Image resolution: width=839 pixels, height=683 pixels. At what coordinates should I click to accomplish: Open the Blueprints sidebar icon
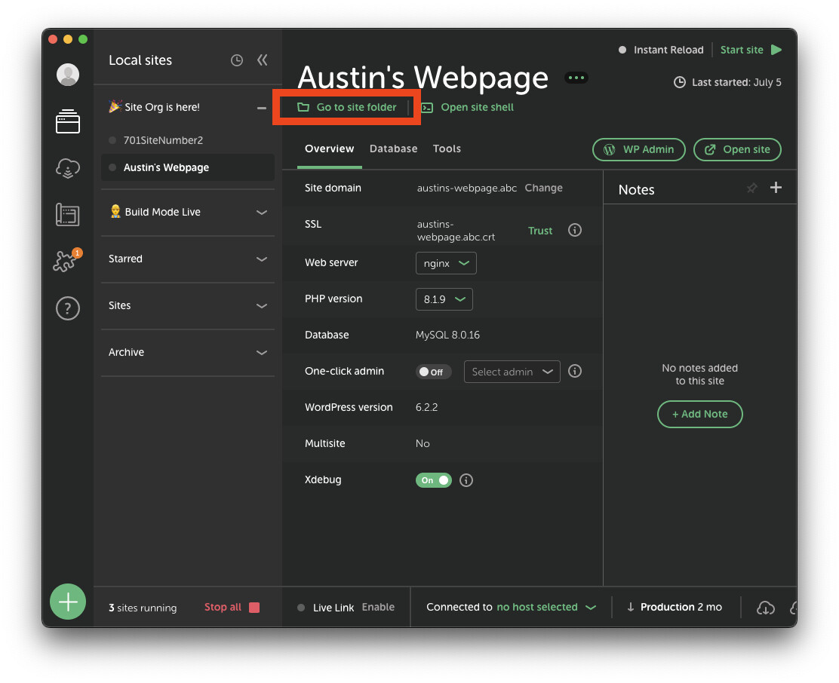pyautogui.click(x=68, y=214)
